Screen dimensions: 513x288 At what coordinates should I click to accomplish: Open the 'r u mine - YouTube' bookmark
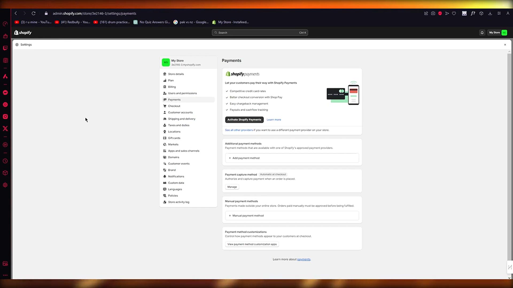pyautogui.click(x=33, y=22)
